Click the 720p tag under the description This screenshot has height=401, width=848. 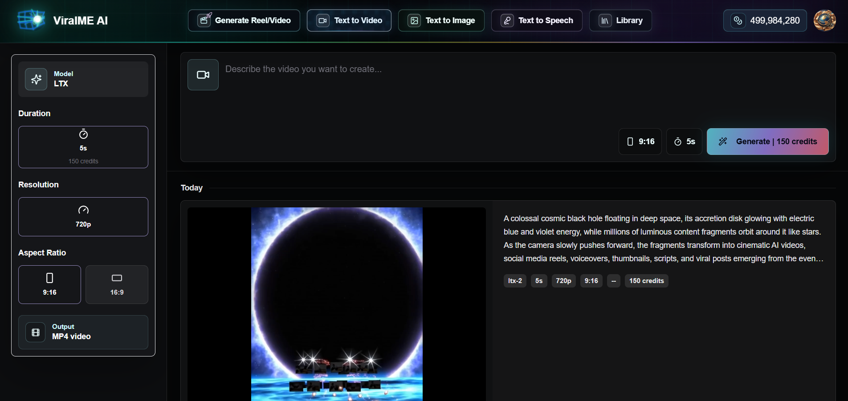(x=563, y=281)
